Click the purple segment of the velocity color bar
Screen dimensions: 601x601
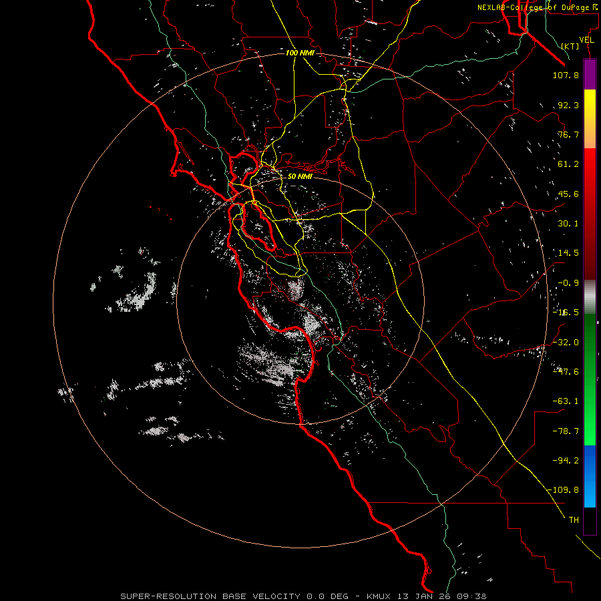590,74
